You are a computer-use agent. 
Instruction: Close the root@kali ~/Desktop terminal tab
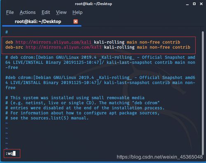coord(75,21)
